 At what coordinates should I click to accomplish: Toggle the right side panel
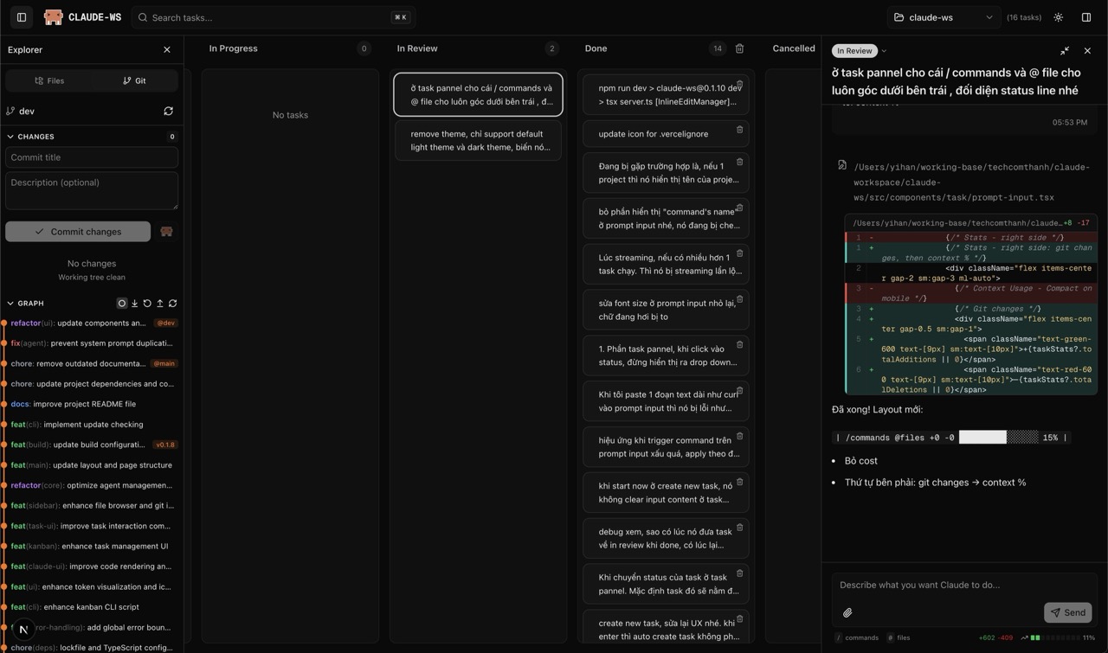pyautogui.click(x=1086, y=17)
